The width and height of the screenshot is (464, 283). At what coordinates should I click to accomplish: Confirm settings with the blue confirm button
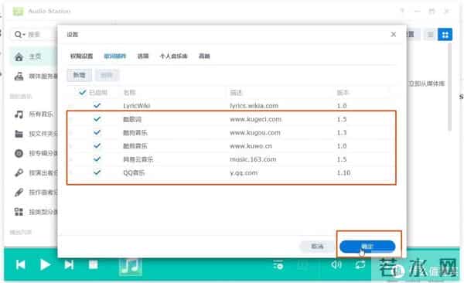pos(367,247)
